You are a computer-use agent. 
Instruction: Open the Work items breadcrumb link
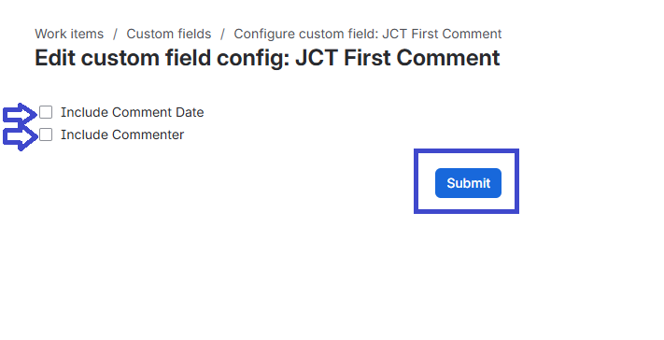point(69,34)
